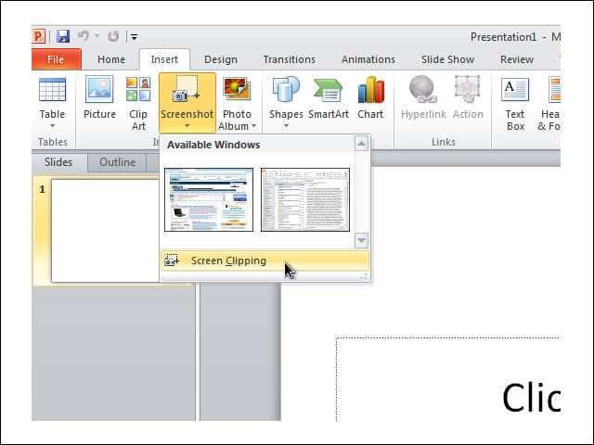The width and height of the screenshot is (594, 445).
Task: Select the browser window thumbnail
Action: pos(209,199)
